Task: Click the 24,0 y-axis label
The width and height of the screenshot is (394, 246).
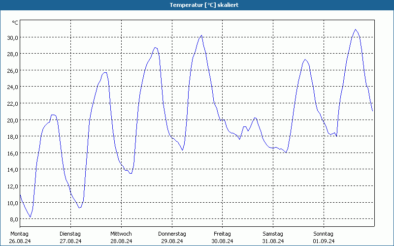Action: click(x=13, y=87)
